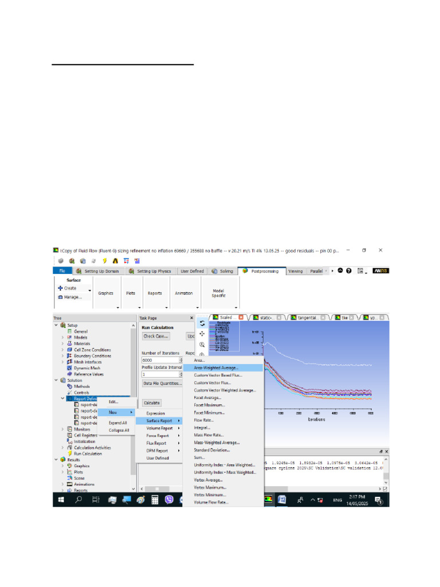Open the Solving ribbon tab
This screenshot has height=587, width=440.
coord(223,271)
